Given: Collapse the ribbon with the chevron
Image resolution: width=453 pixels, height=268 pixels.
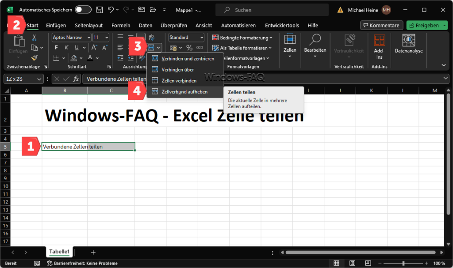Looking at the screenshot, I should (443, 65).
